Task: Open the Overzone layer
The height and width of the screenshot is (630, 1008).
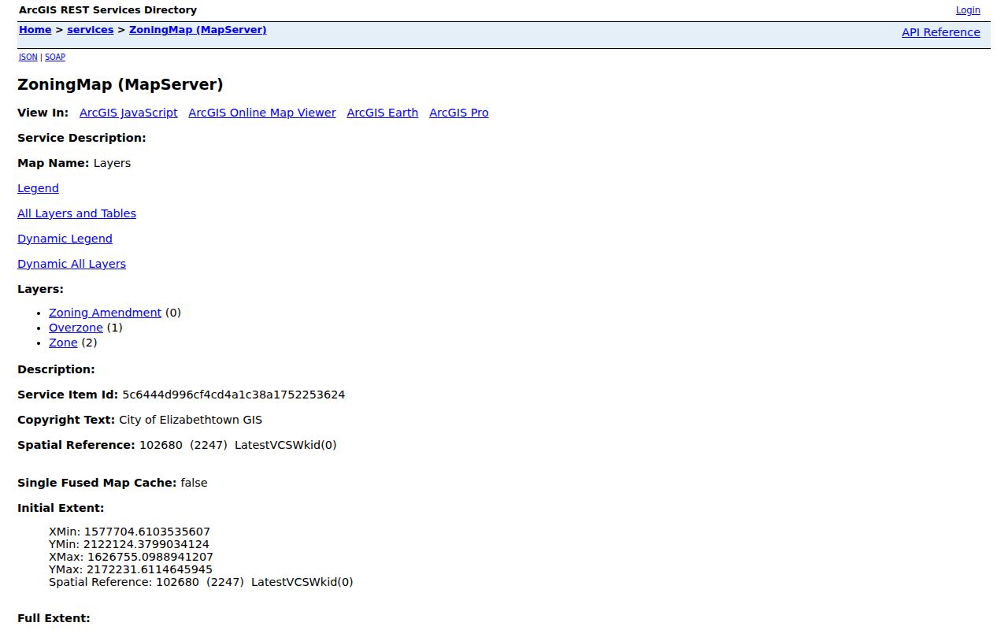Action: pyautogui.click(x=76, y=328)
